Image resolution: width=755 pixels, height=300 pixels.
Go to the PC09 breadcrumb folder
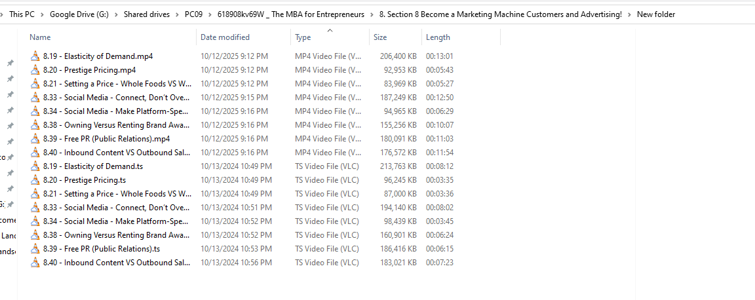pos(193,14)
